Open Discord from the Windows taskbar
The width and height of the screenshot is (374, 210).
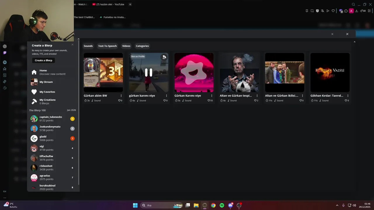pyautogui.click(x=231, y=205)
